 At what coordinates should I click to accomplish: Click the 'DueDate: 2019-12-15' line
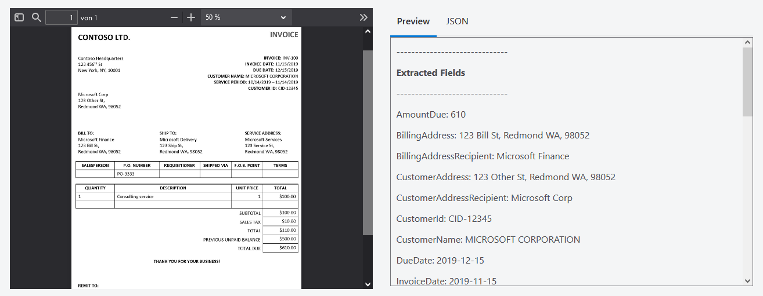coord(440,261)
